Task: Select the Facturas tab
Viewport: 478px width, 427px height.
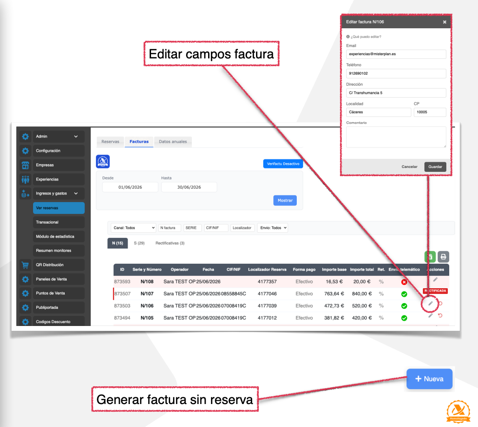Action: coord(139,142)
